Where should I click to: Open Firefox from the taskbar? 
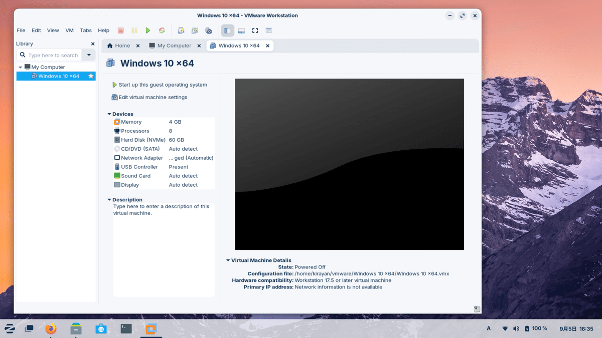tap(51, 328)
